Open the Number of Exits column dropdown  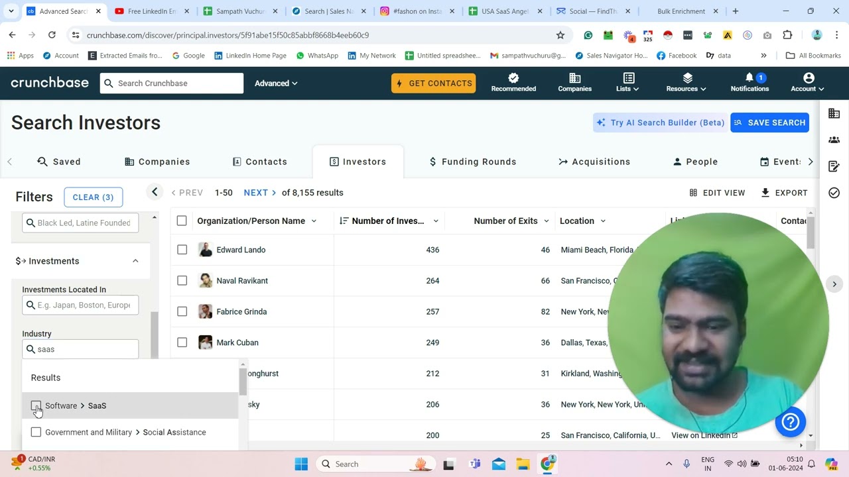point(547,221)
